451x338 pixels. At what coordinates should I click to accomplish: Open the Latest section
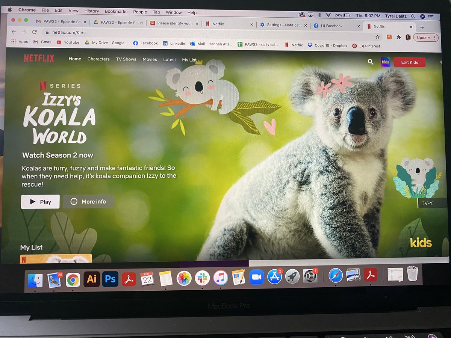click(170, 60)
